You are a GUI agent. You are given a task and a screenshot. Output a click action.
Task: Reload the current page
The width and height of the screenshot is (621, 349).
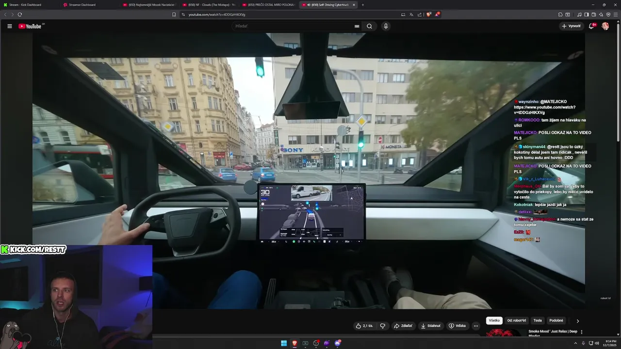tap(20, 15)
